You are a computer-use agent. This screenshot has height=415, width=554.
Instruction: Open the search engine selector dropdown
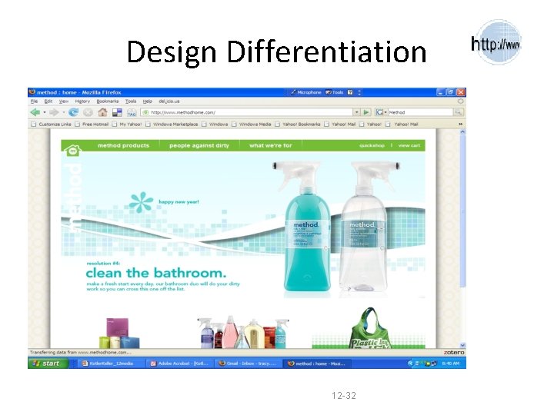(385, 112)
